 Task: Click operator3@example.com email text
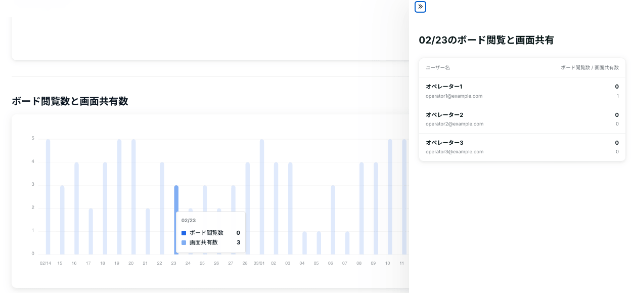454,152
